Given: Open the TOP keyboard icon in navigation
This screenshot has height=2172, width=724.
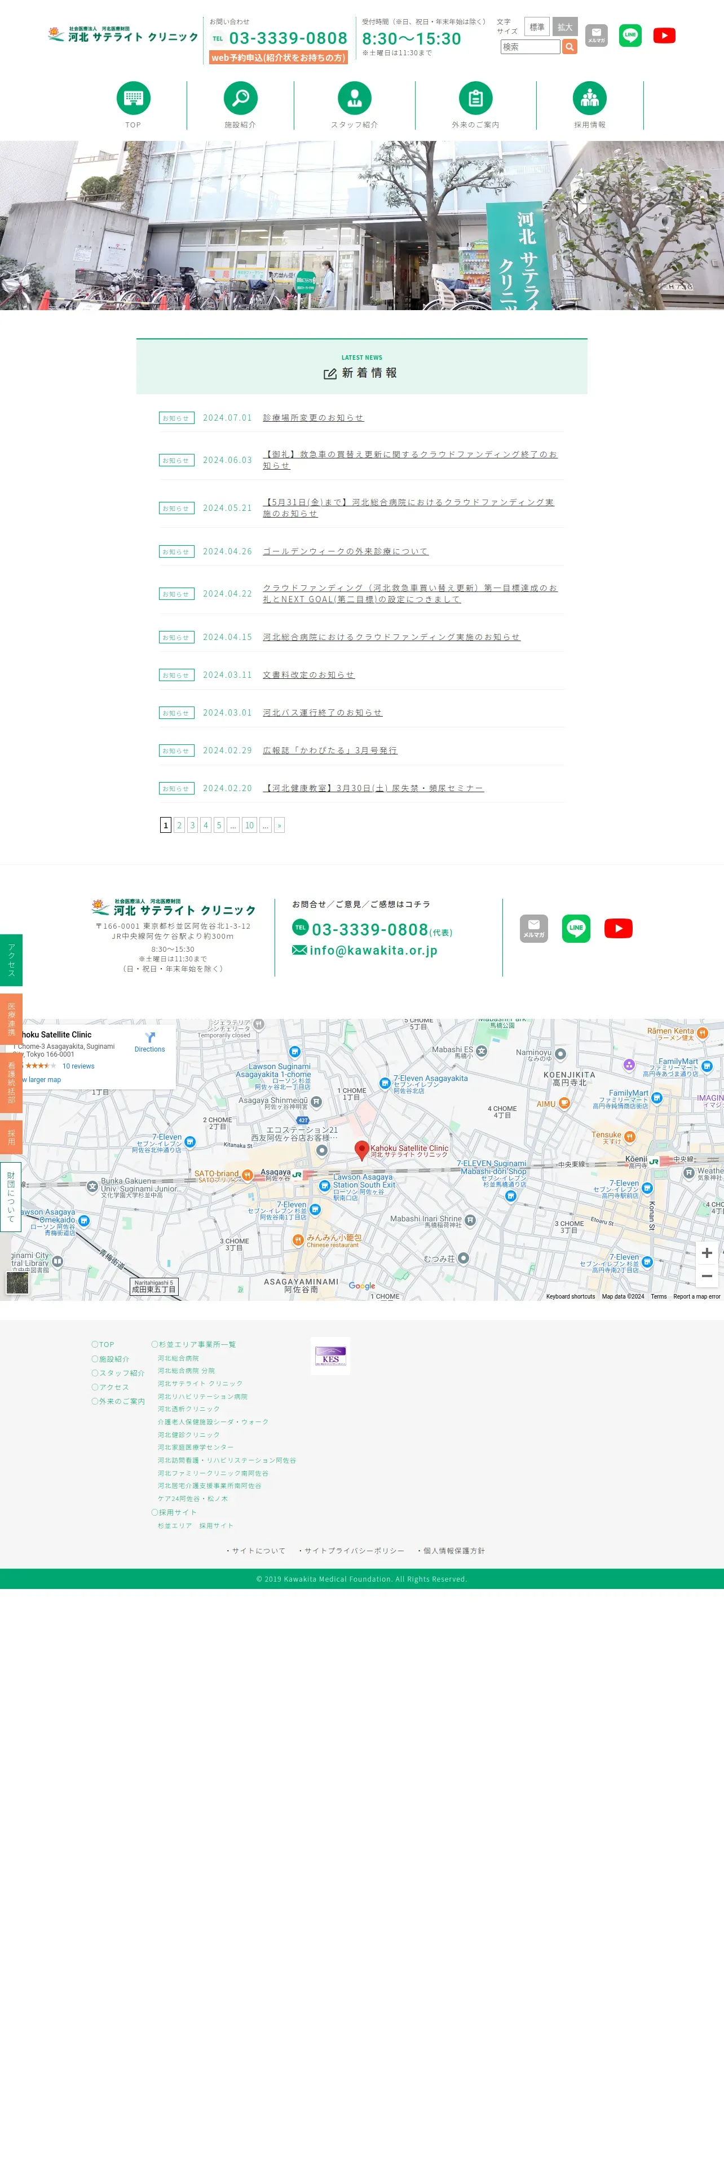Looking at the screenshot, I should [133, 98].
